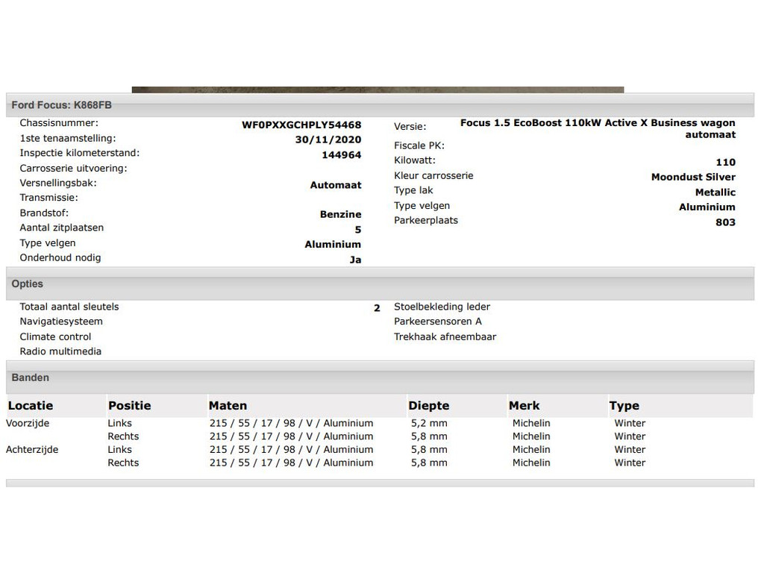764x573 pixels.
Task: Click the 'Versnellingsbak:' label
Action: point(58,183)
